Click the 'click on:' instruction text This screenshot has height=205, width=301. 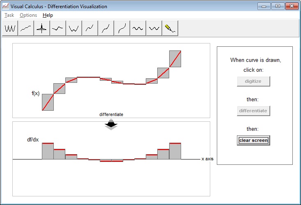[x=253, y=70]
